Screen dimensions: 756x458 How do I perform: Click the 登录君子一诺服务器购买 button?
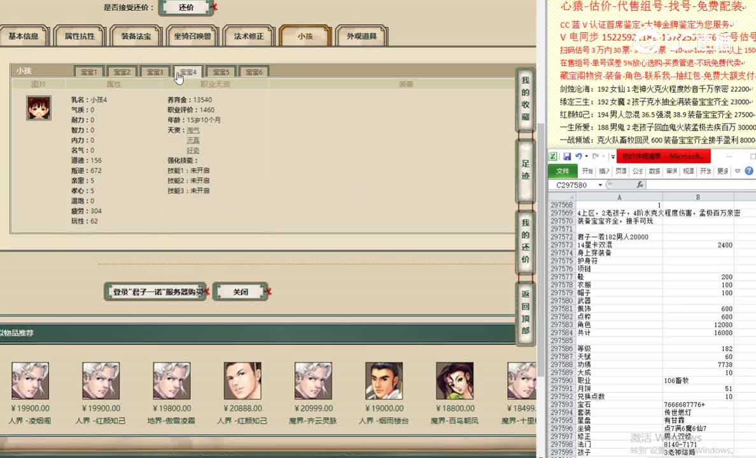(x=155, y=291)
